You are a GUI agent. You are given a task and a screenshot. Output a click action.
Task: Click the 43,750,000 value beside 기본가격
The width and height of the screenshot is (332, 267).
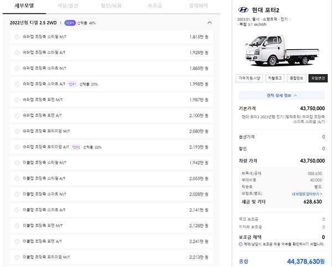coord(312,108)
